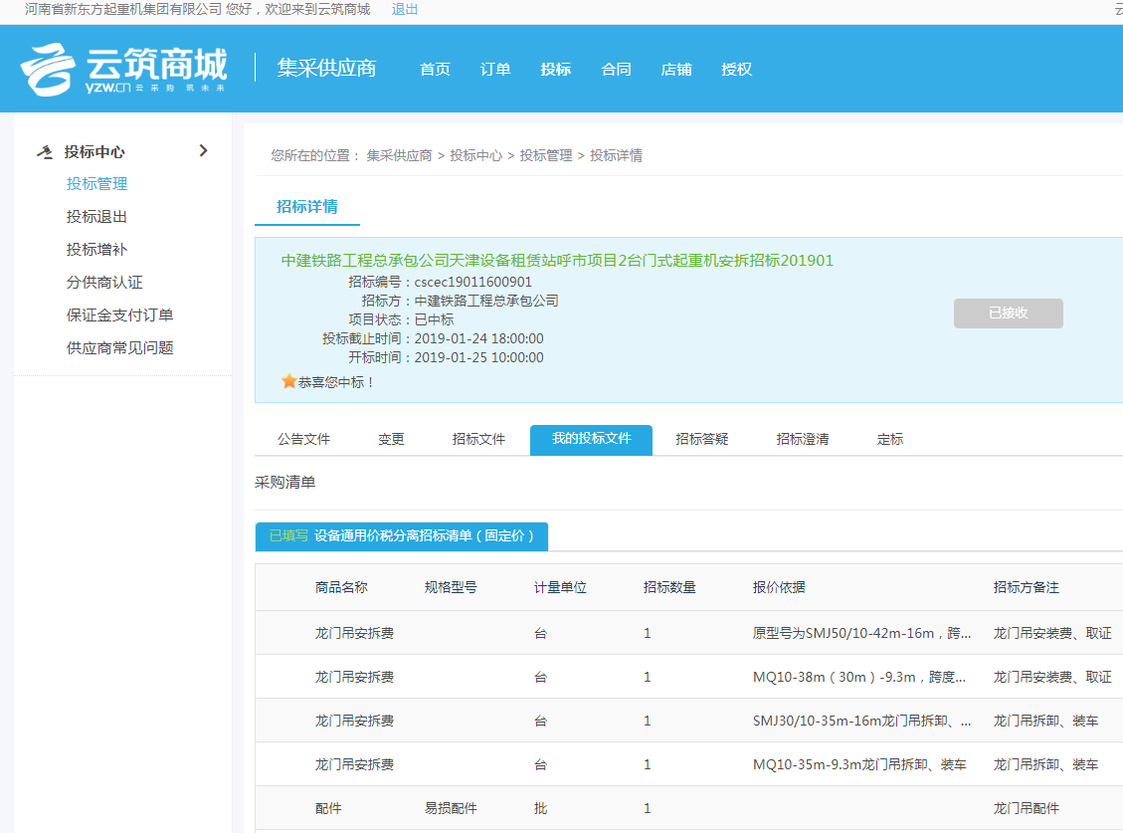Select 投标管理 in the sidebar

coord(96,184)
